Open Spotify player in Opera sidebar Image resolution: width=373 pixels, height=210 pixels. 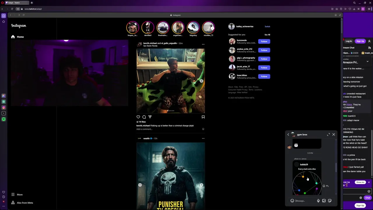coord(3,119)
